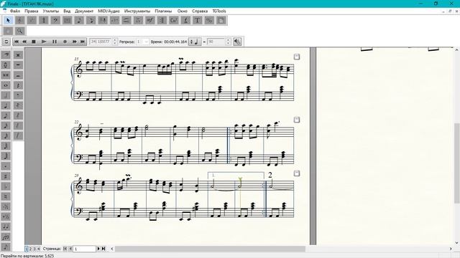Screen dimensions: 460x258
Task: Jump to end of score
Action: [x=83, y=42]
